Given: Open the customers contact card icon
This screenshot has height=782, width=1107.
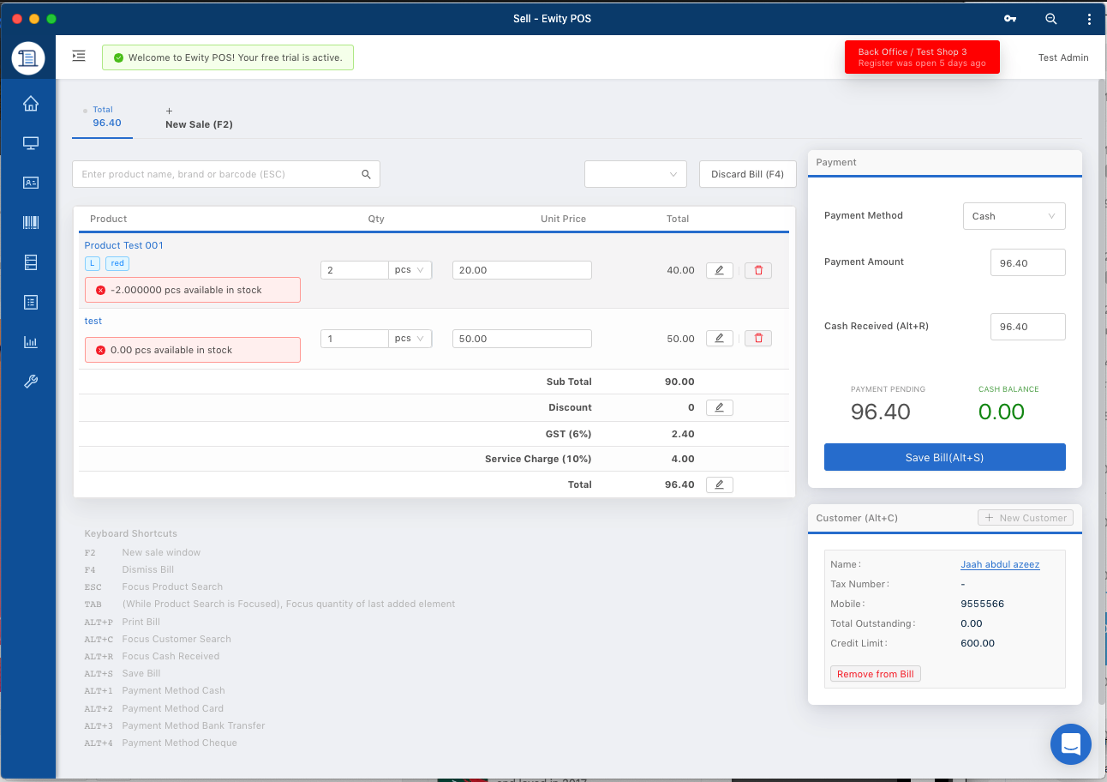Looking at the screenshot, I should coord(31,183).
